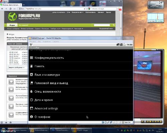Expand the Уведомления dropdown in forum header

point(77,12)
